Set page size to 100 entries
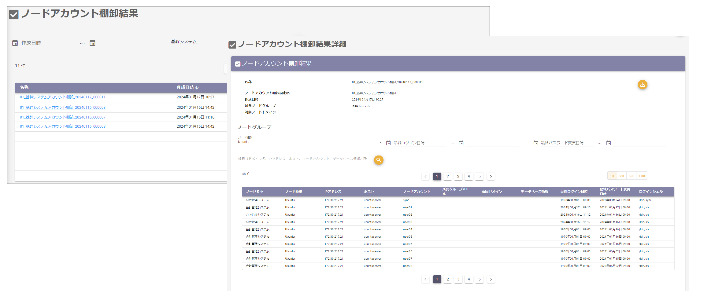704x300 pixels. tap(642, 176)
